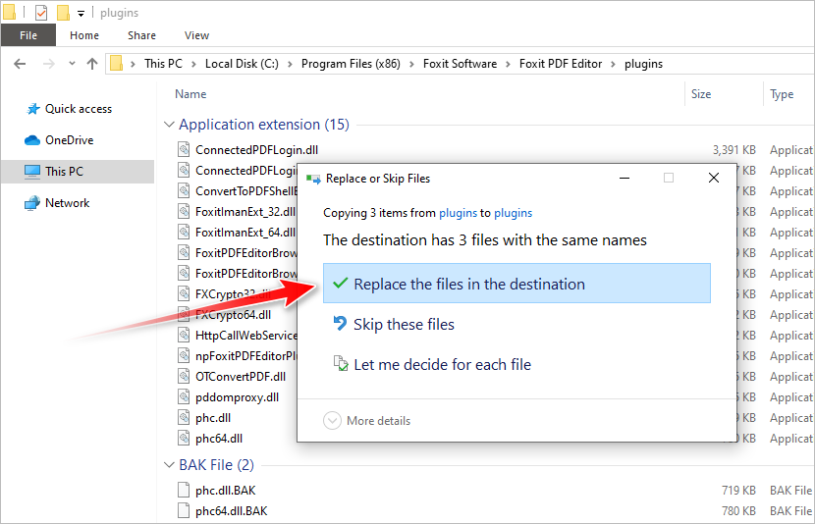Click the phc.dll.BAK file icon
The height and width of the screenshot is (524, 815).
183,490
